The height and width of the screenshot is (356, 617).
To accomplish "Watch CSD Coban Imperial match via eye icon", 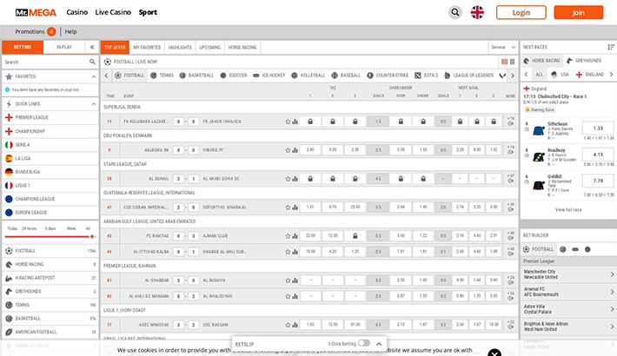I will 510,209.
